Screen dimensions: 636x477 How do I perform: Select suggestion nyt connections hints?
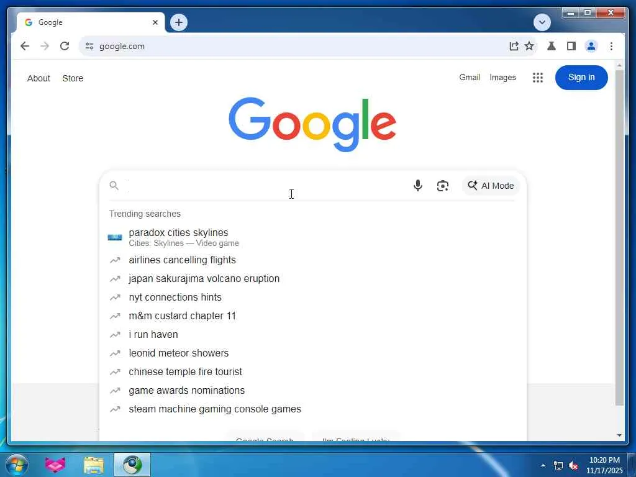coord(313,298)
